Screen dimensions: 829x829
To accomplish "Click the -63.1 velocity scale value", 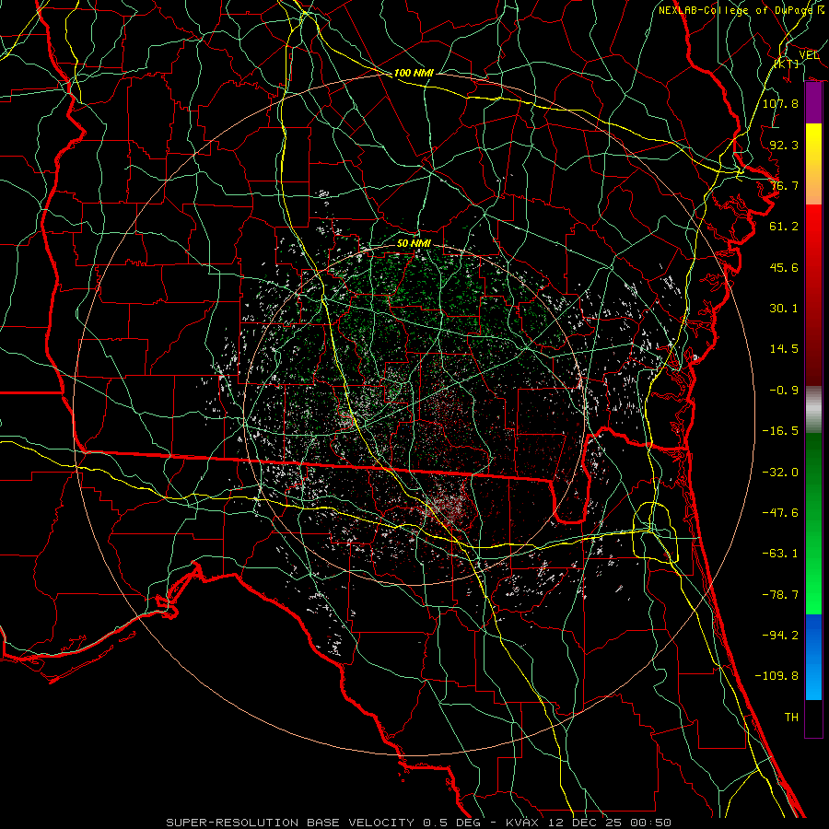I will pyautogui.click(x=780, y=554).
